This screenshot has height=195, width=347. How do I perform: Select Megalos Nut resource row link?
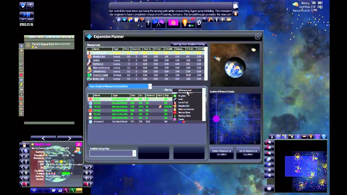click(99, 57)
